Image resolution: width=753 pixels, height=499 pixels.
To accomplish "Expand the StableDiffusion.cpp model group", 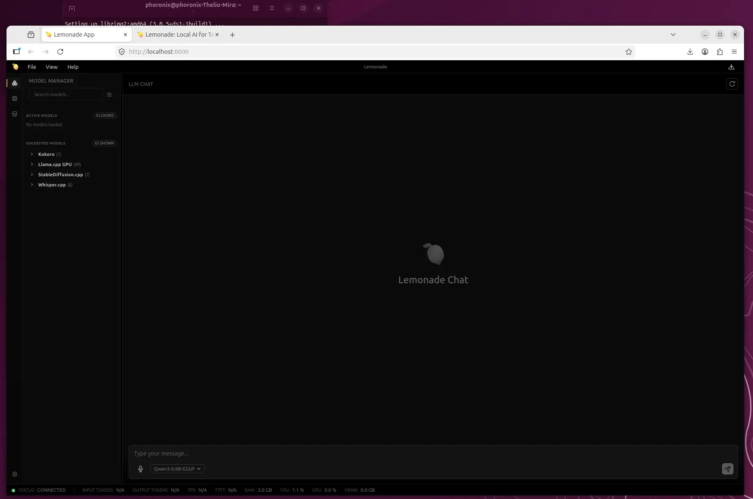I will coord(60,175).
